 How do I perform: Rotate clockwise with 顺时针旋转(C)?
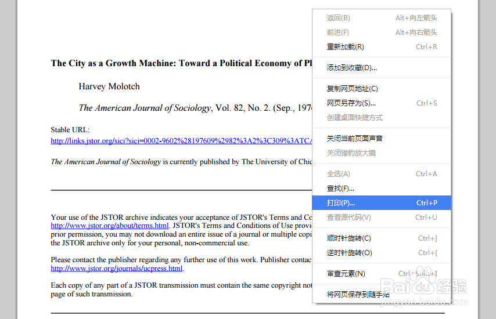click(382, 238)
